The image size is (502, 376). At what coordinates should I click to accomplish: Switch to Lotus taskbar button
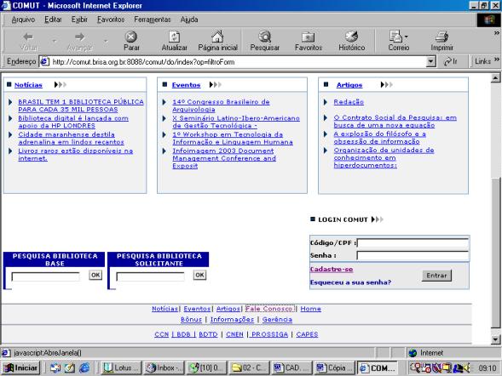coord(120,368)
